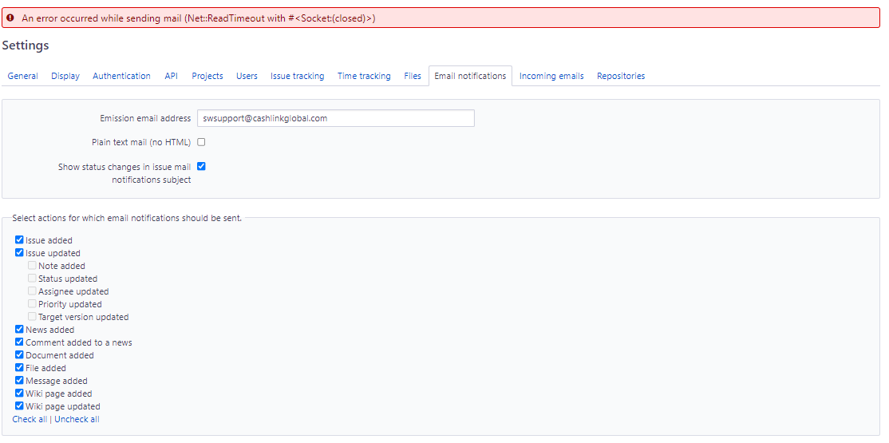
Task: Uncheck the Document added option
Action: [19, 355]
